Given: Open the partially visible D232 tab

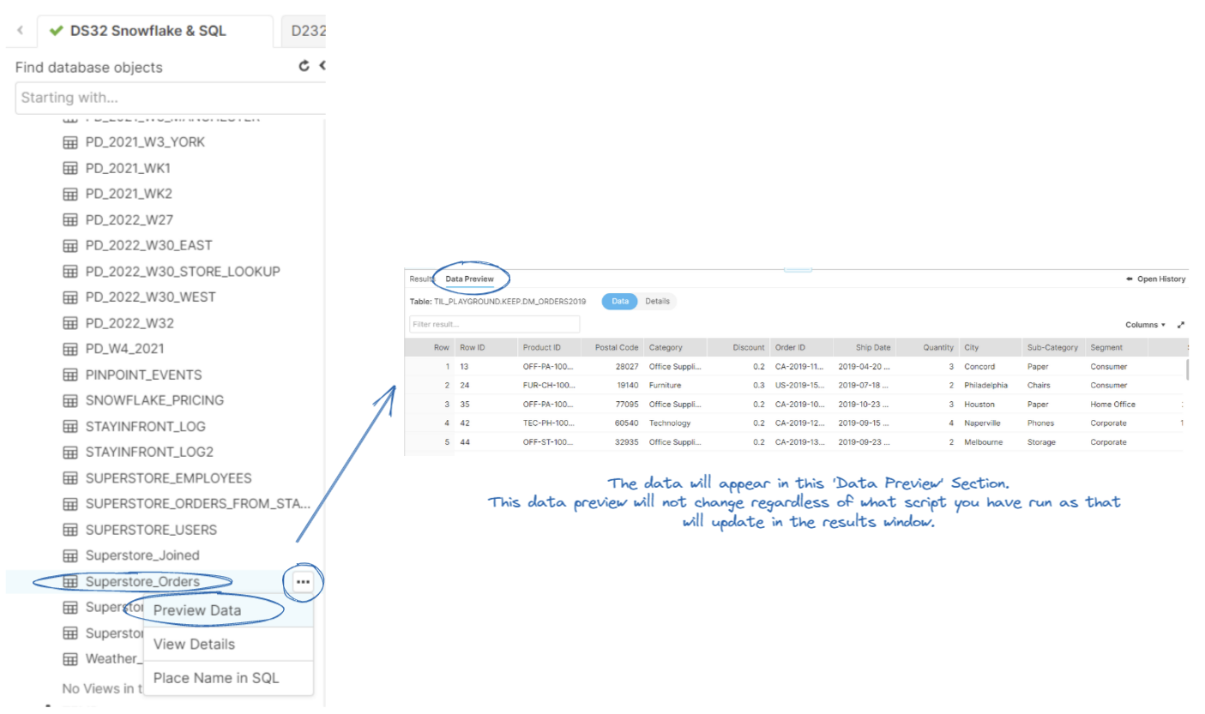Looking at the screenshot, I should point(305,31).
